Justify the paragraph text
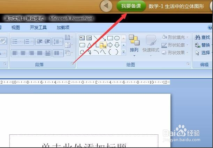Image resolution: width=213 pixels, height=148 pixels. tap(39, 53)
